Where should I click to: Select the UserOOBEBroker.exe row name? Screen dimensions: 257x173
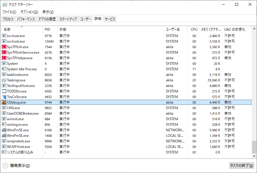(23, 113)
